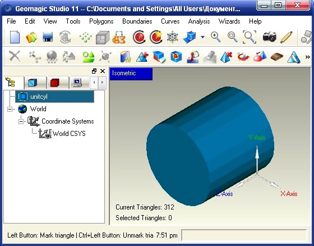Open the view orientation dropdown arrow
Viewport: 314px width, 246px height.
[202, 37]
